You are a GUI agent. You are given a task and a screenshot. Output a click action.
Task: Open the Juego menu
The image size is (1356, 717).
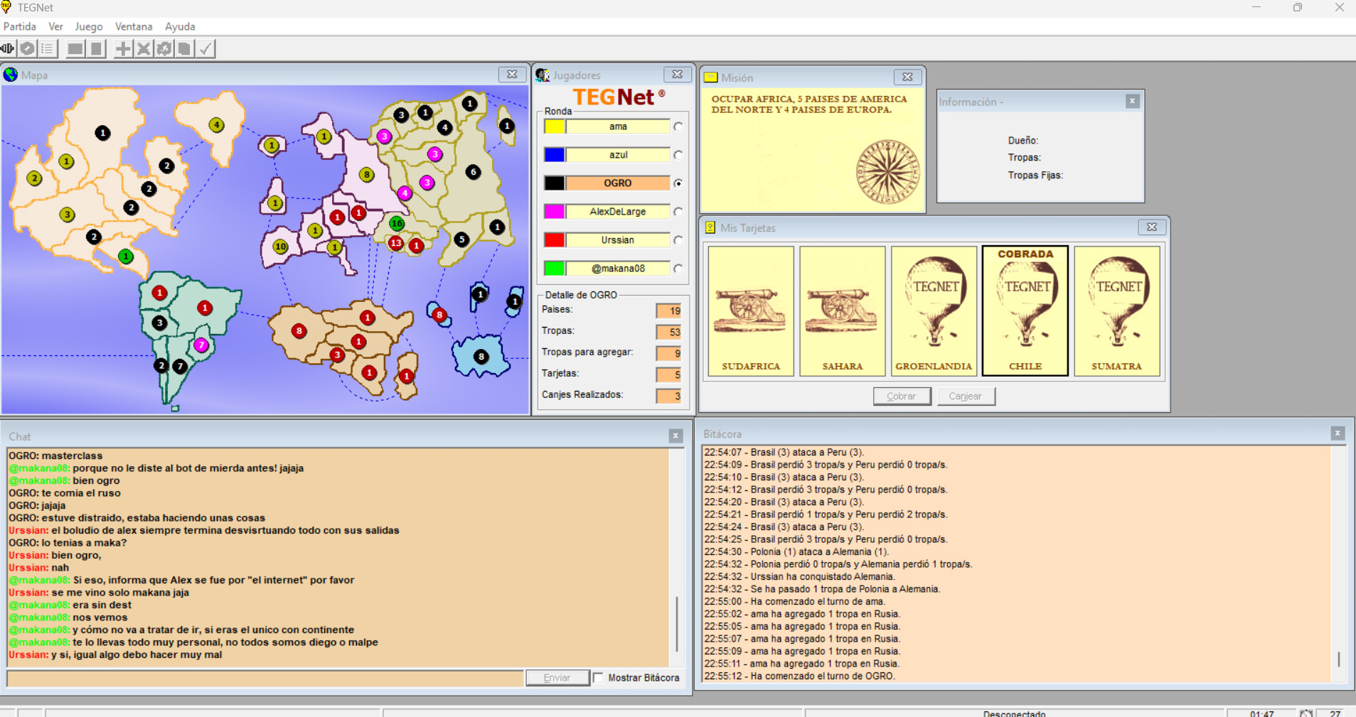tap(89, 26)
